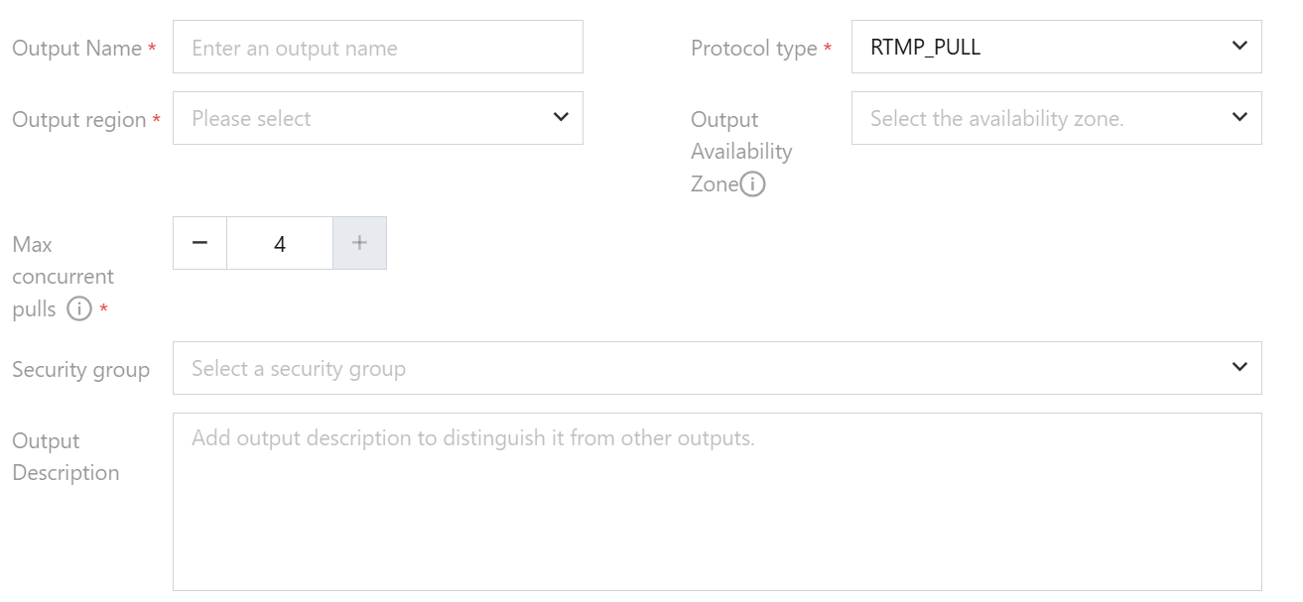Click the "Output Description" label text
Screen dimensions: 1303x602
pyautogui.click(x=65, y=456)
